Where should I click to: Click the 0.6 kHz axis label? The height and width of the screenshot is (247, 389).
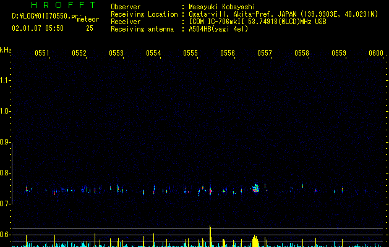tap(5, 235)
